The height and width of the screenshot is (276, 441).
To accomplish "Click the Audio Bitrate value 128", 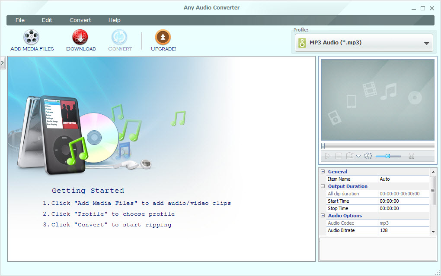I will click(x=403, y=230).
